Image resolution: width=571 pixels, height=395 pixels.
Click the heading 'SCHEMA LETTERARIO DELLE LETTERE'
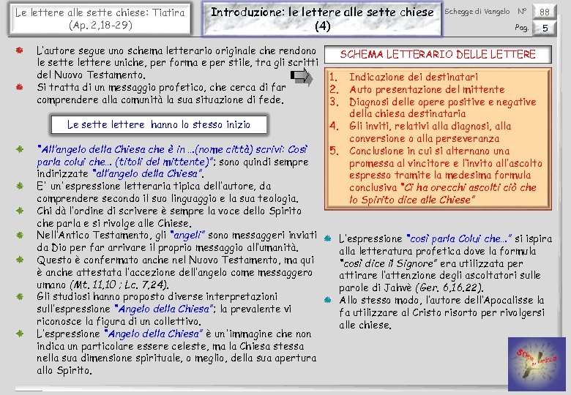438,55
